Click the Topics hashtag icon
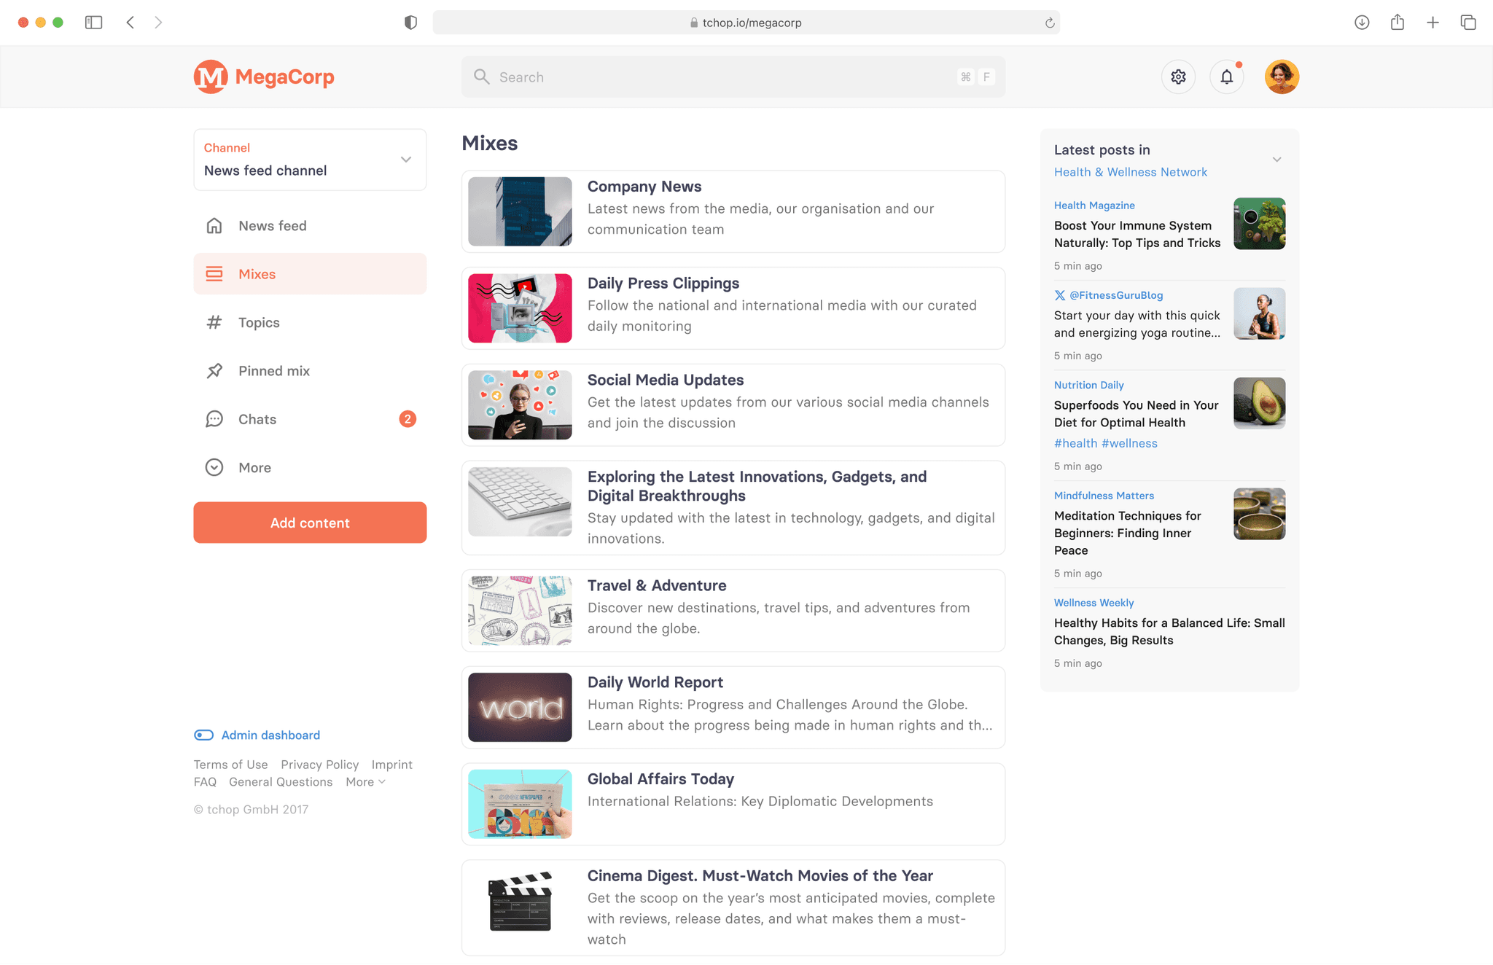Screen dimensions: 1493x965 tap(214, 322)
